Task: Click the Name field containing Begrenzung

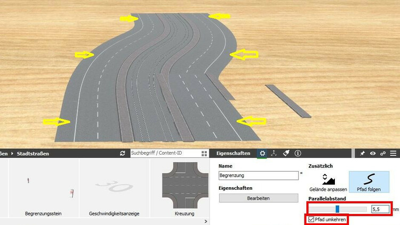Action: click(259, 175)
